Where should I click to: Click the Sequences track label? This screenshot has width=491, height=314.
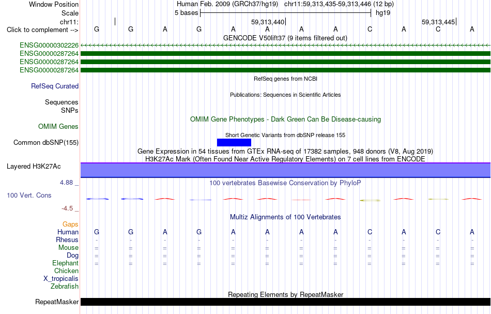(62, 102)
